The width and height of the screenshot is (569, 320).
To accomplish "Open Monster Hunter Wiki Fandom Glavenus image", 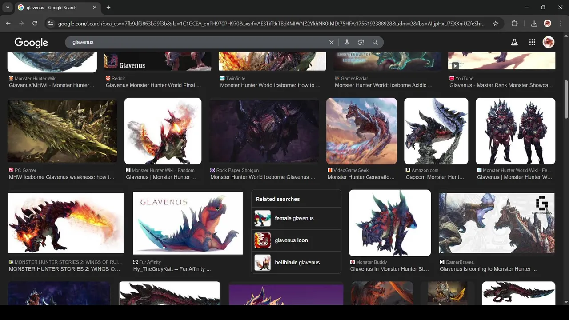I will 163,131.
